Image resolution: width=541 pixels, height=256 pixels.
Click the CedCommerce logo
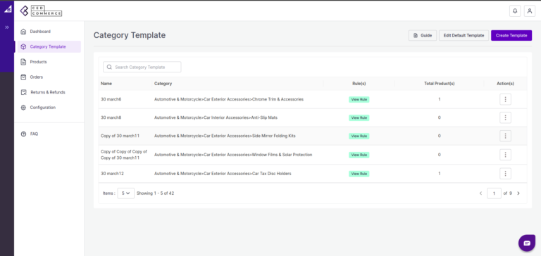[x=41, y=11]
